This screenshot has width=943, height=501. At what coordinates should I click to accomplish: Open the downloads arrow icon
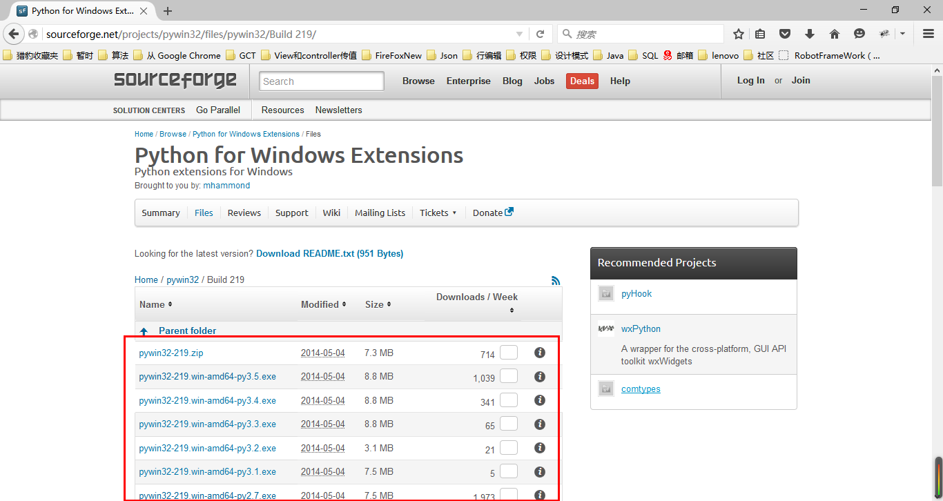810,34
